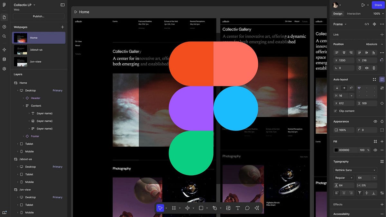Select vertical auto layout direction arrow
386x217 pixels.
point(337,88)
